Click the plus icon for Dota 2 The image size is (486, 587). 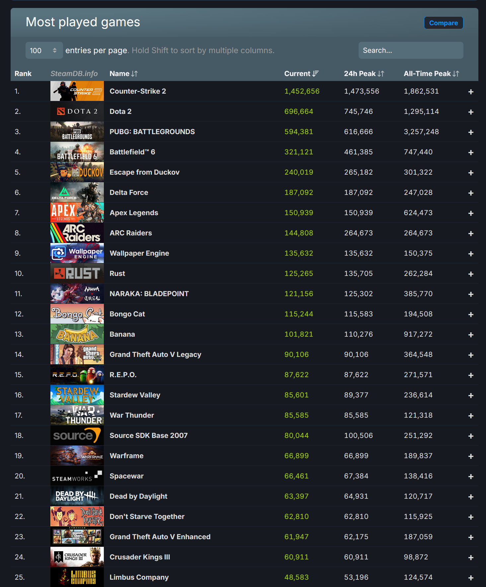(471, 112)
